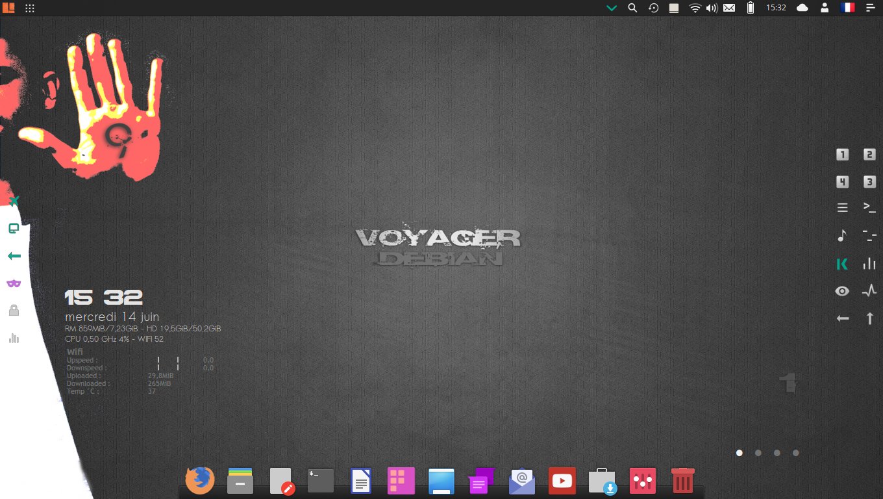The height and width of the screenshot is (499, 883).
Task: Launch the purple chat messaging app
Action: 482,481
